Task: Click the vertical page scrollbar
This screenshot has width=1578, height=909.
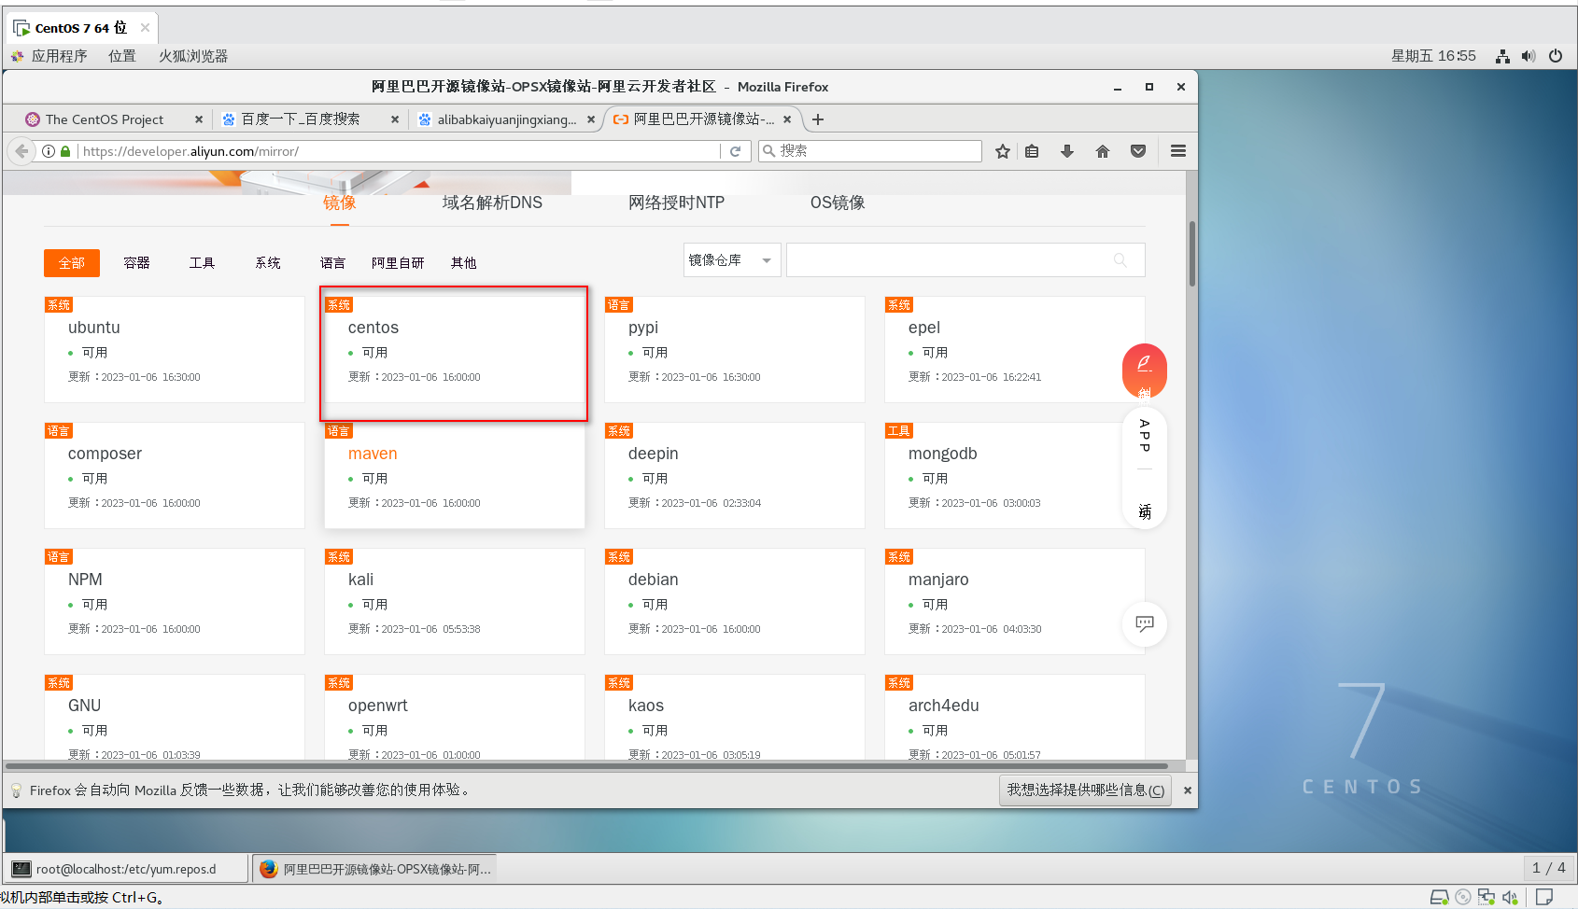Action: point(1192,254)
